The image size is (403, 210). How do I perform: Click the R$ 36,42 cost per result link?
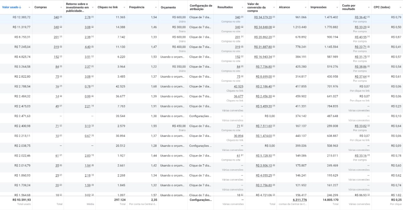[361, 17]
